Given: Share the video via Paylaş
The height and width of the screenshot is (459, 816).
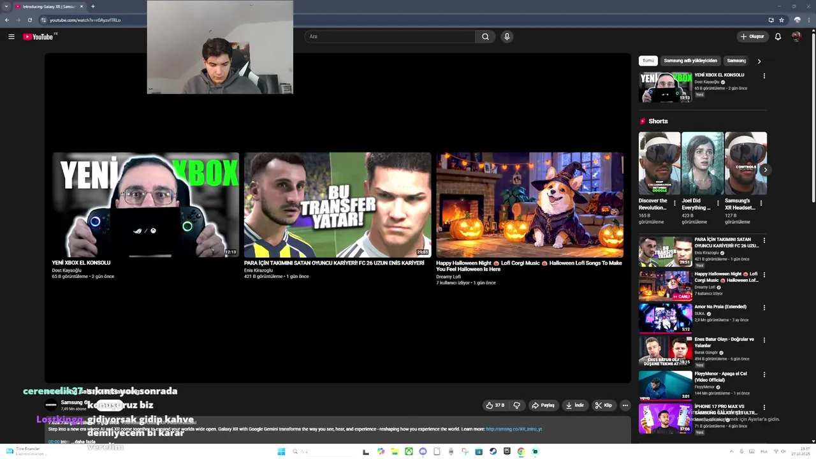Looking at the screenshot, I should [543, 405].
